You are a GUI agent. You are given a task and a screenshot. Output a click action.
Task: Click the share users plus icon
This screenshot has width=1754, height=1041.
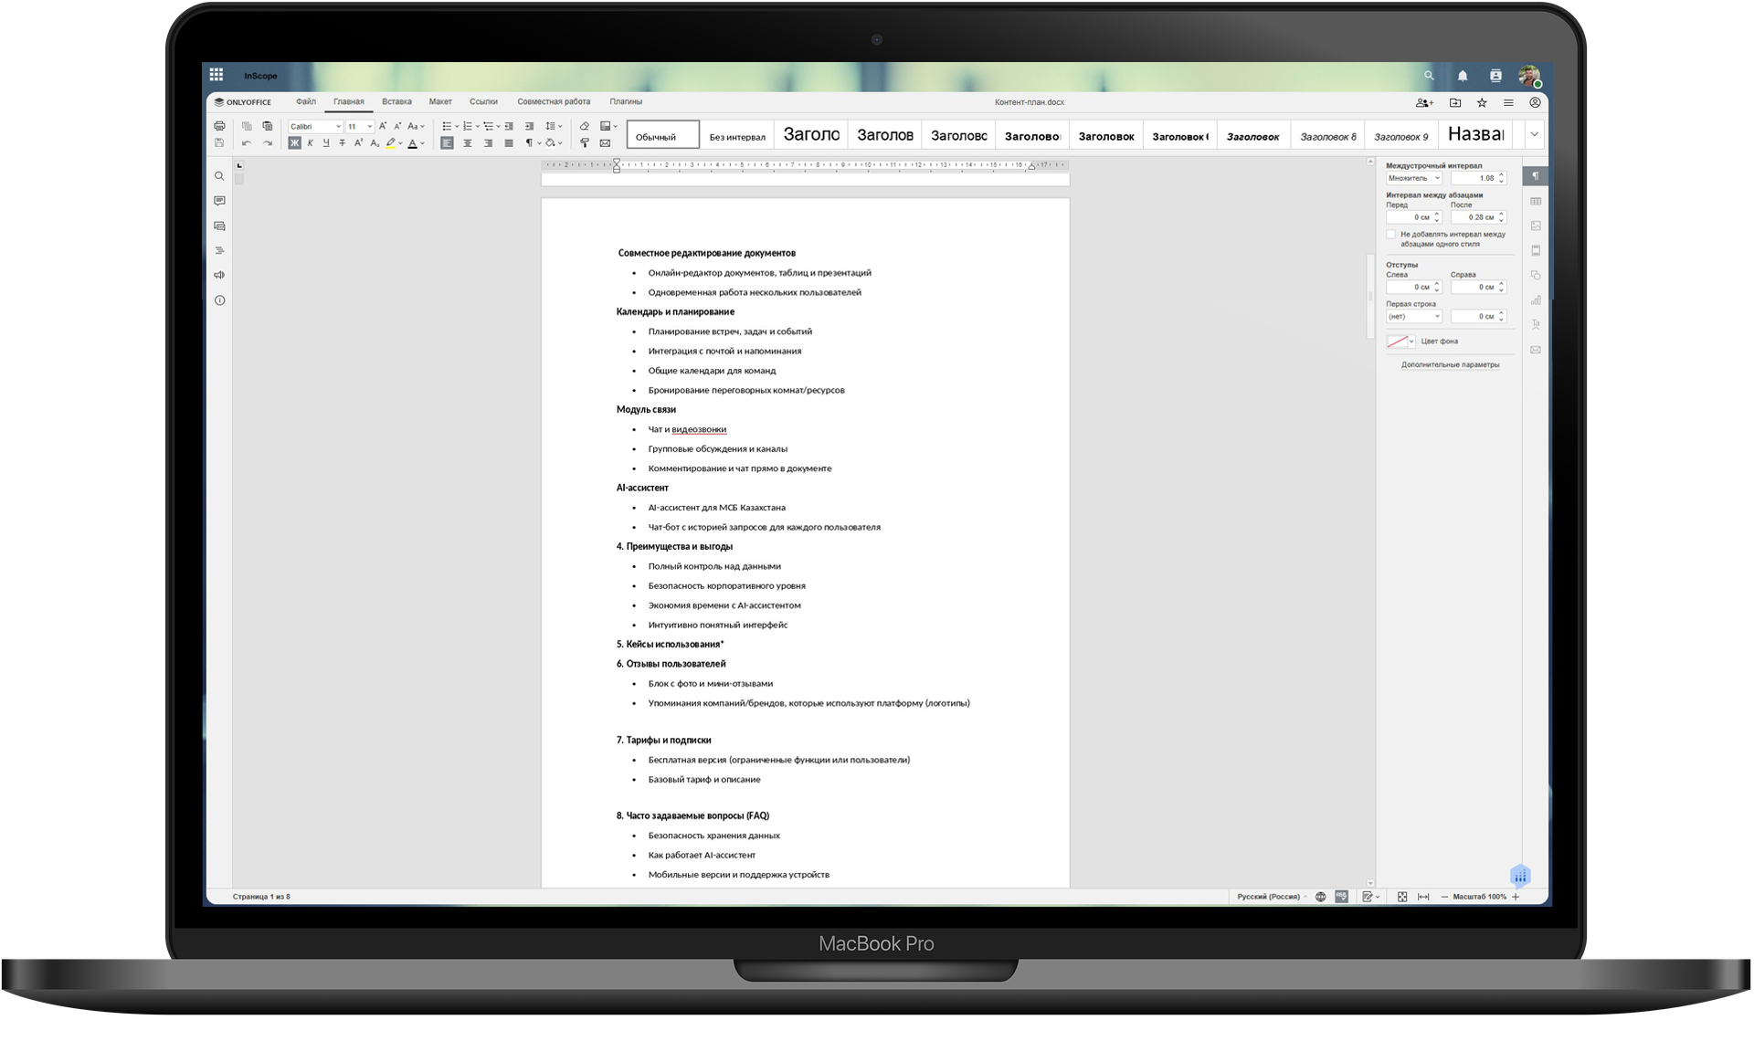1424,102
